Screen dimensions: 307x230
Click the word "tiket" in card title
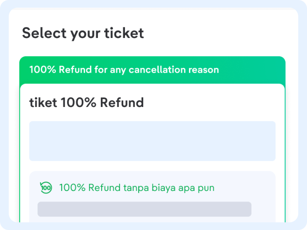(x=43, y=103)
